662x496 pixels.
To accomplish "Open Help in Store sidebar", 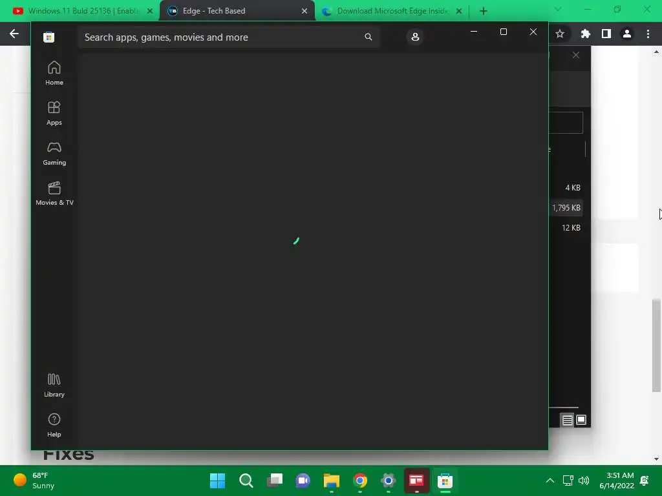I will [54, 426].
